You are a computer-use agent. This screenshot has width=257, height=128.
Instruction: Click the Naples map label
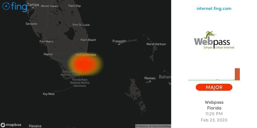point(48,54)
